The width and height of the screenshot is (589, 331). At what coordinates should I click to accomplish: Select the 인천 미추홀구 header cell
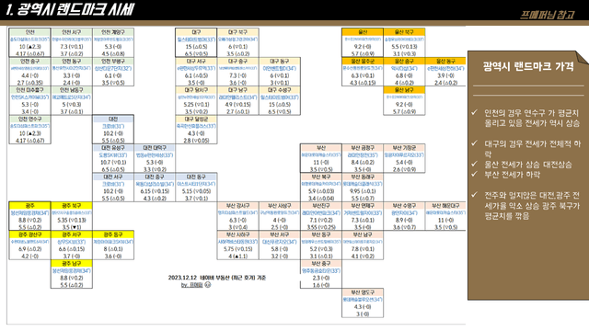[30, 90]
